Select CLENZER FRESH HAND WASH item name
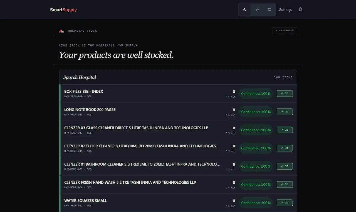Image resolution: width=356 pixels, height=212 pixels. (130, 182)
